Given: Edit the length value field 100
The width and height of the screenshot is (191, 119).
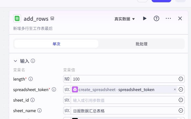Looking at the screenshot, I should tap(124, 79).
